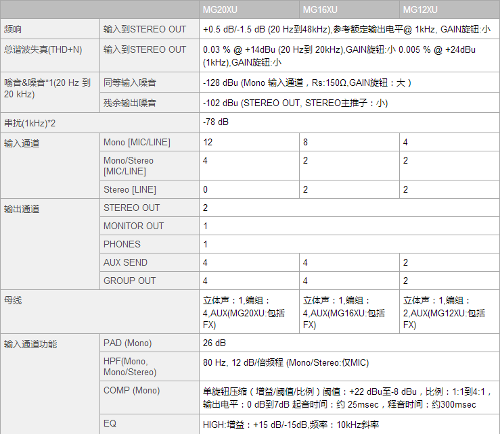Select the 26 dB PAD value
This screenshot has width=500, height=434.
214,343
